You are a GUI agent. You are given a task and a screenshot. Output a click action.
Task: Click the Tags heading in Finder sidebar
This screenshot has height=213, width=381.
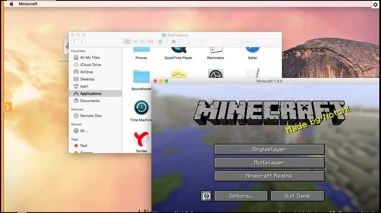tap(75, 139)
